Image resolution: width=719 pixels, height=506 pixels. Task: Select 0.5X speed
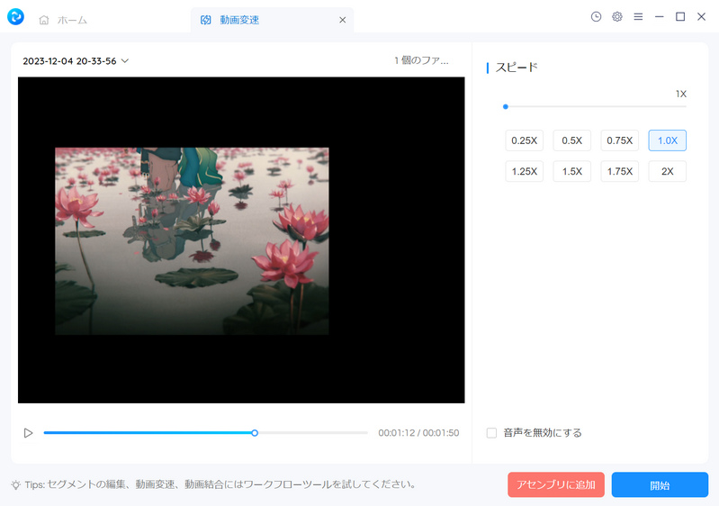(x=571, y=140)
